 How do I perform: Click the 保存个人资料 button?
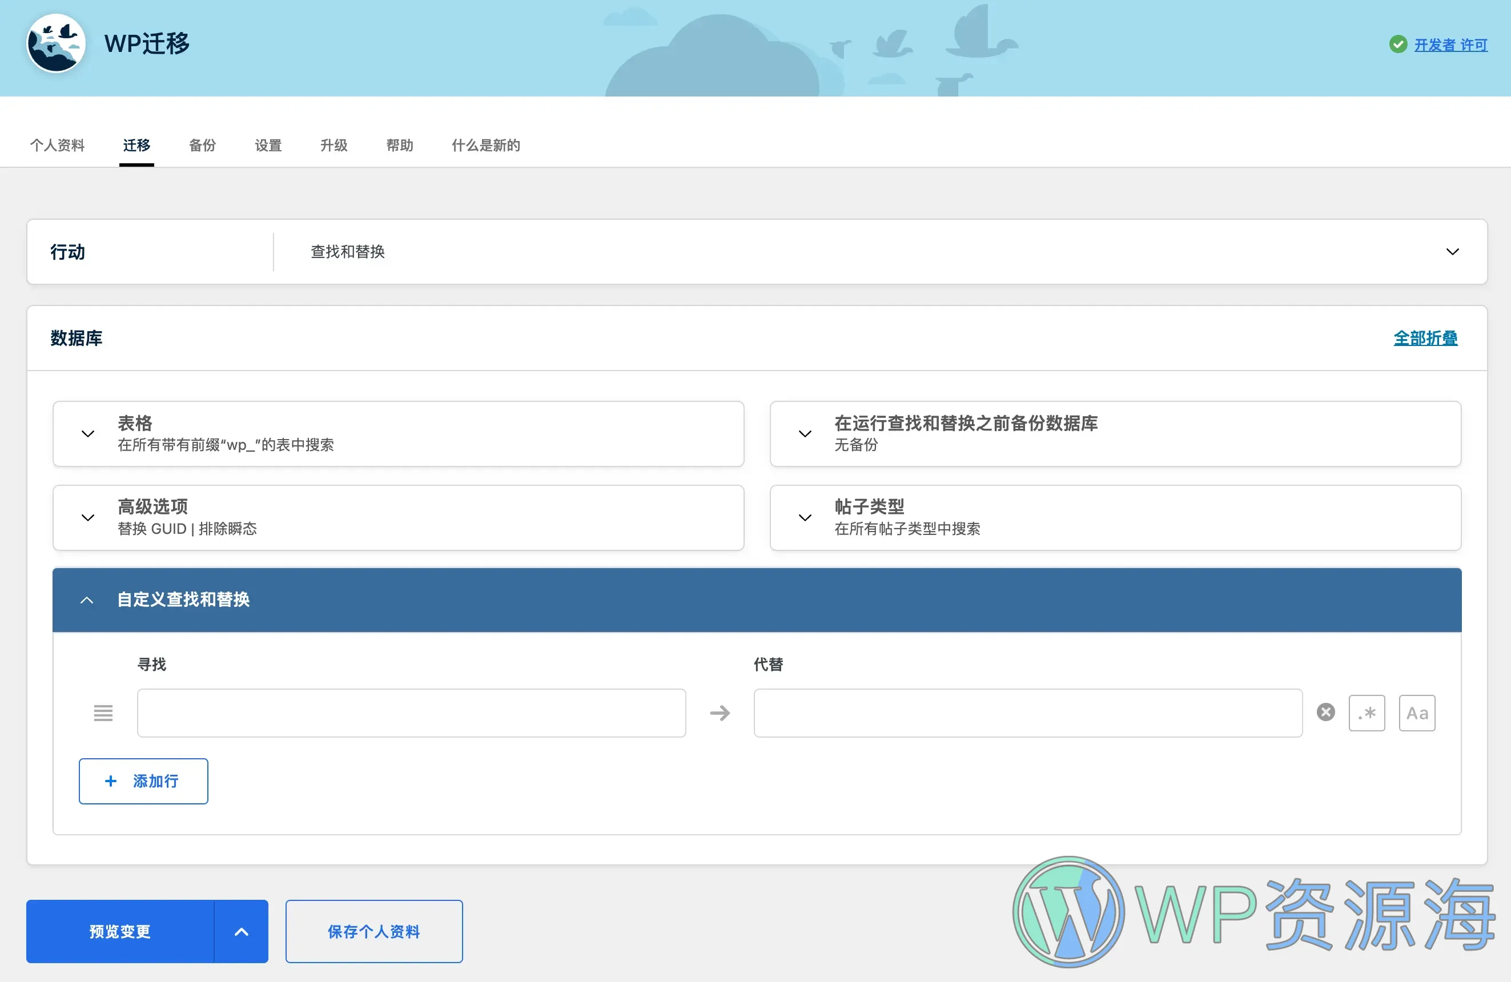pos(373,931)
